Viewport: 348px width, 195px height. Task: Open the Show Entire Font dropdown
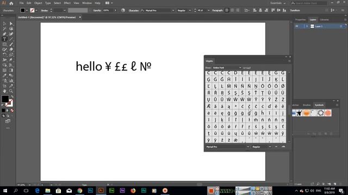tap(227, 68)
